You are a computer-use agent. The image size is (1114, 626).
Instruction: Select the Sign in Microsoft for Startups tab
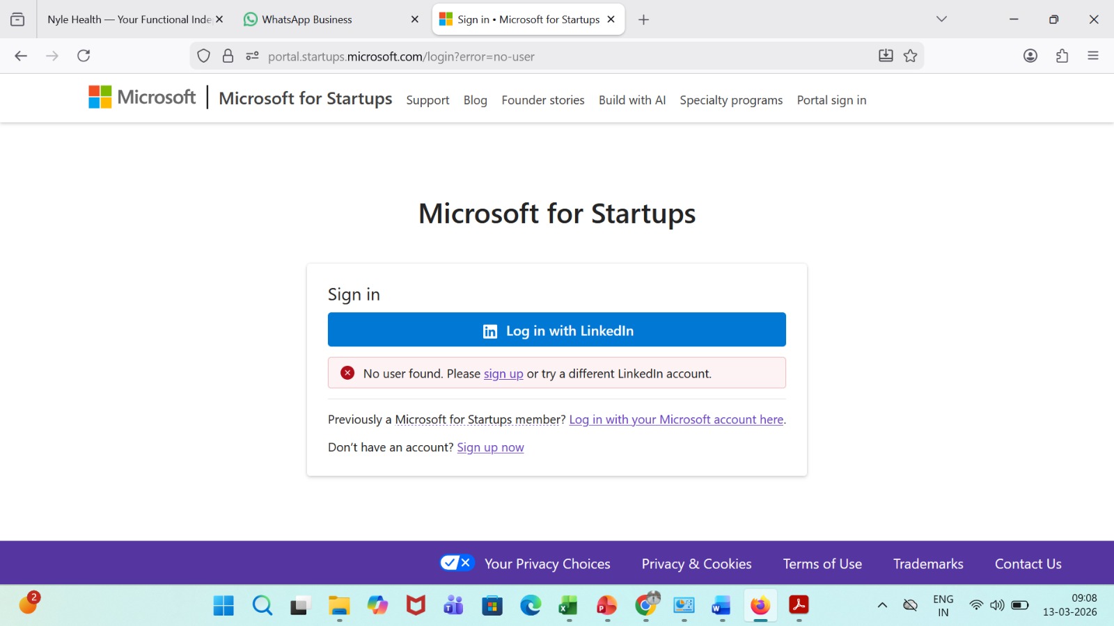(x=528, y=19)
